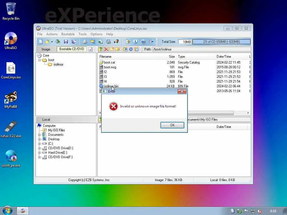
Task: Sort image files by Filename column header
Action: 105,57
